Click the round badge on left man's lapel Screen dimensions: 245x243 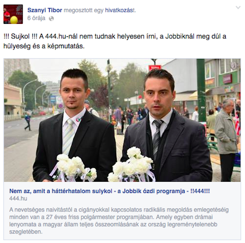(x=79, y=120)
